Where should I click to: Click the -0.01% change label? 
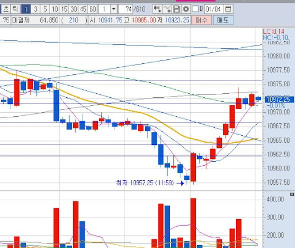pos(276,105)
